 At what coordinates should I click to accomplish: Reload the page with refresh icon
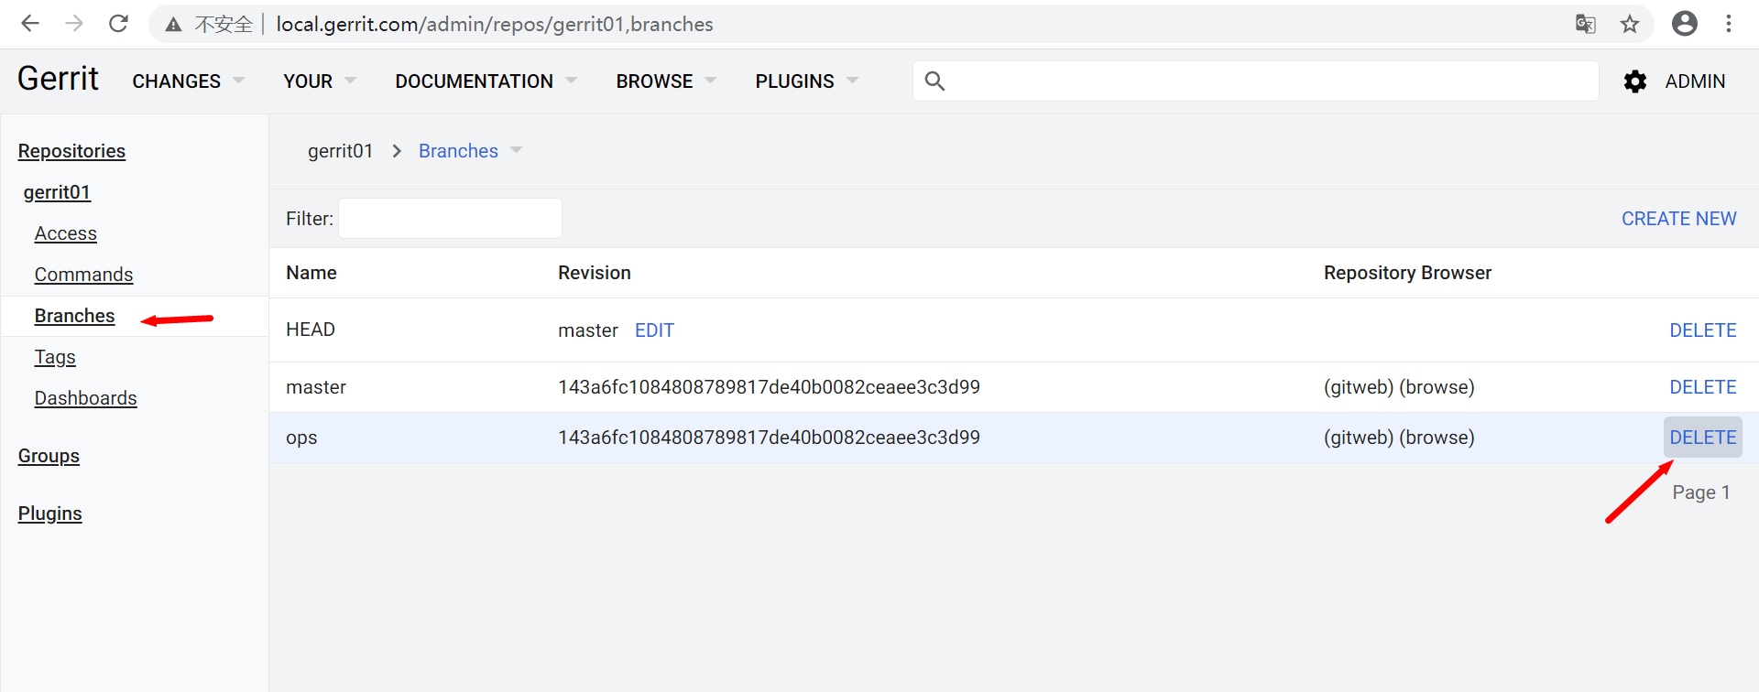[118, 24]
